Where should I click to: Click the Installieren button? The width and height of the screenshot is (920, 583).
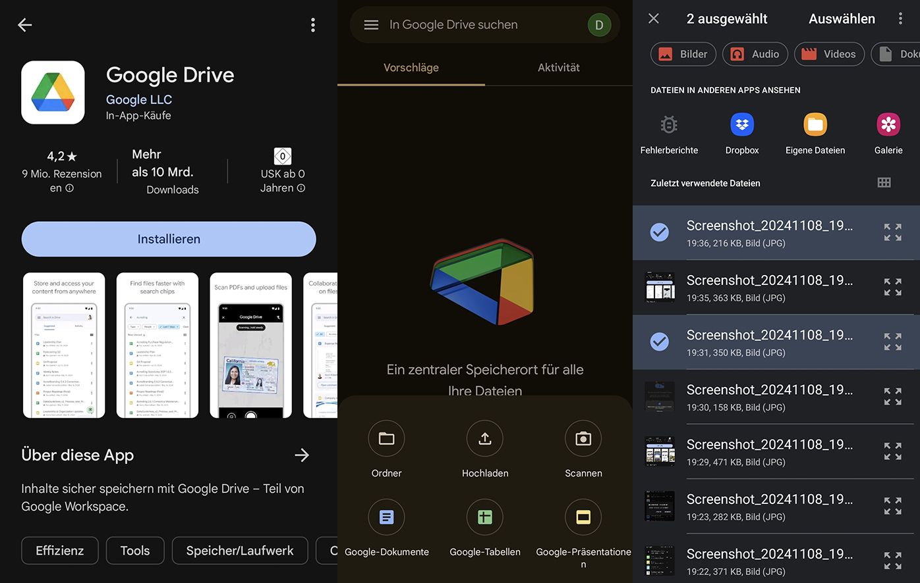(x=169, y=239)
